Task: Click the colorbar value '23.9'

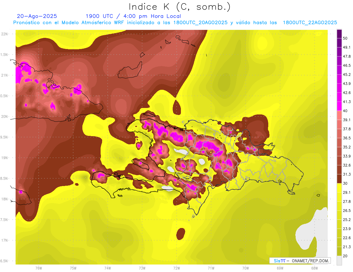Action: [347, 229]
